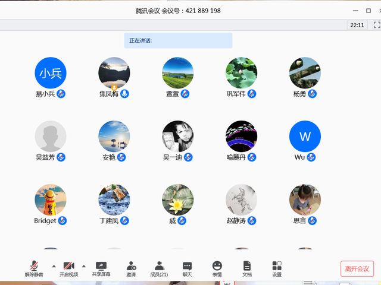Viewport: 381px width, 285px height.
Task: Open the 聊天 chat panel
Action: 187,268
